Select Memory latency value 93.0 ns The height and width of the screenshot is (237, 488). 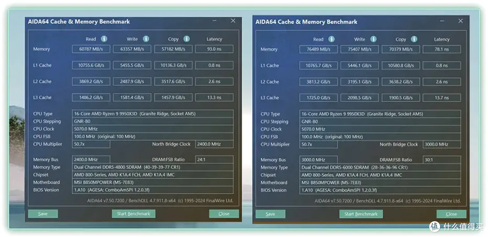(214, 49)
